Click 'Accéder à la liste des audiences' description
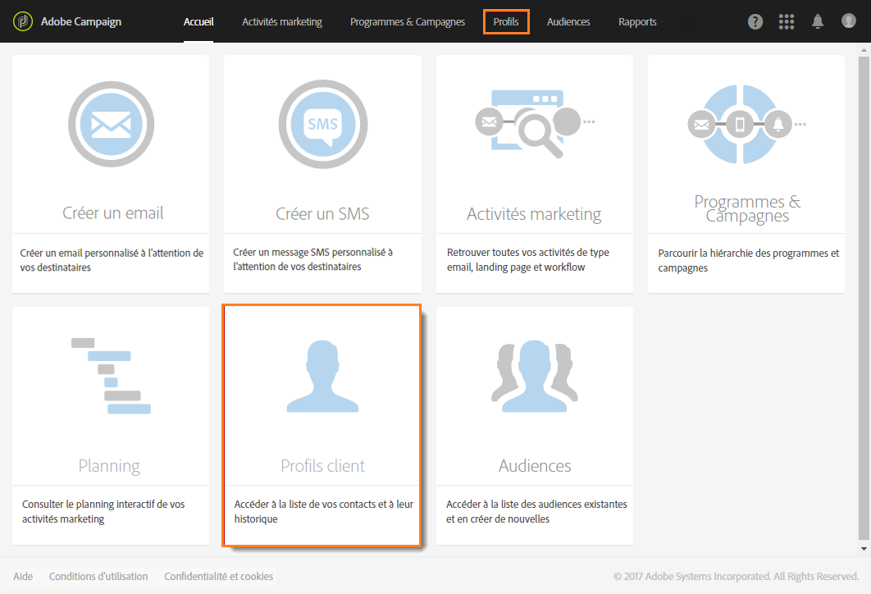The height and width of the screenshot is (594, 871). click(x=536, y=511)
